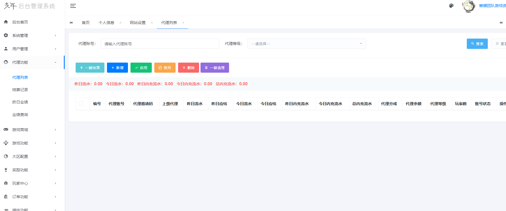Click the red 删除 button
506x211 pixels.
188,68
